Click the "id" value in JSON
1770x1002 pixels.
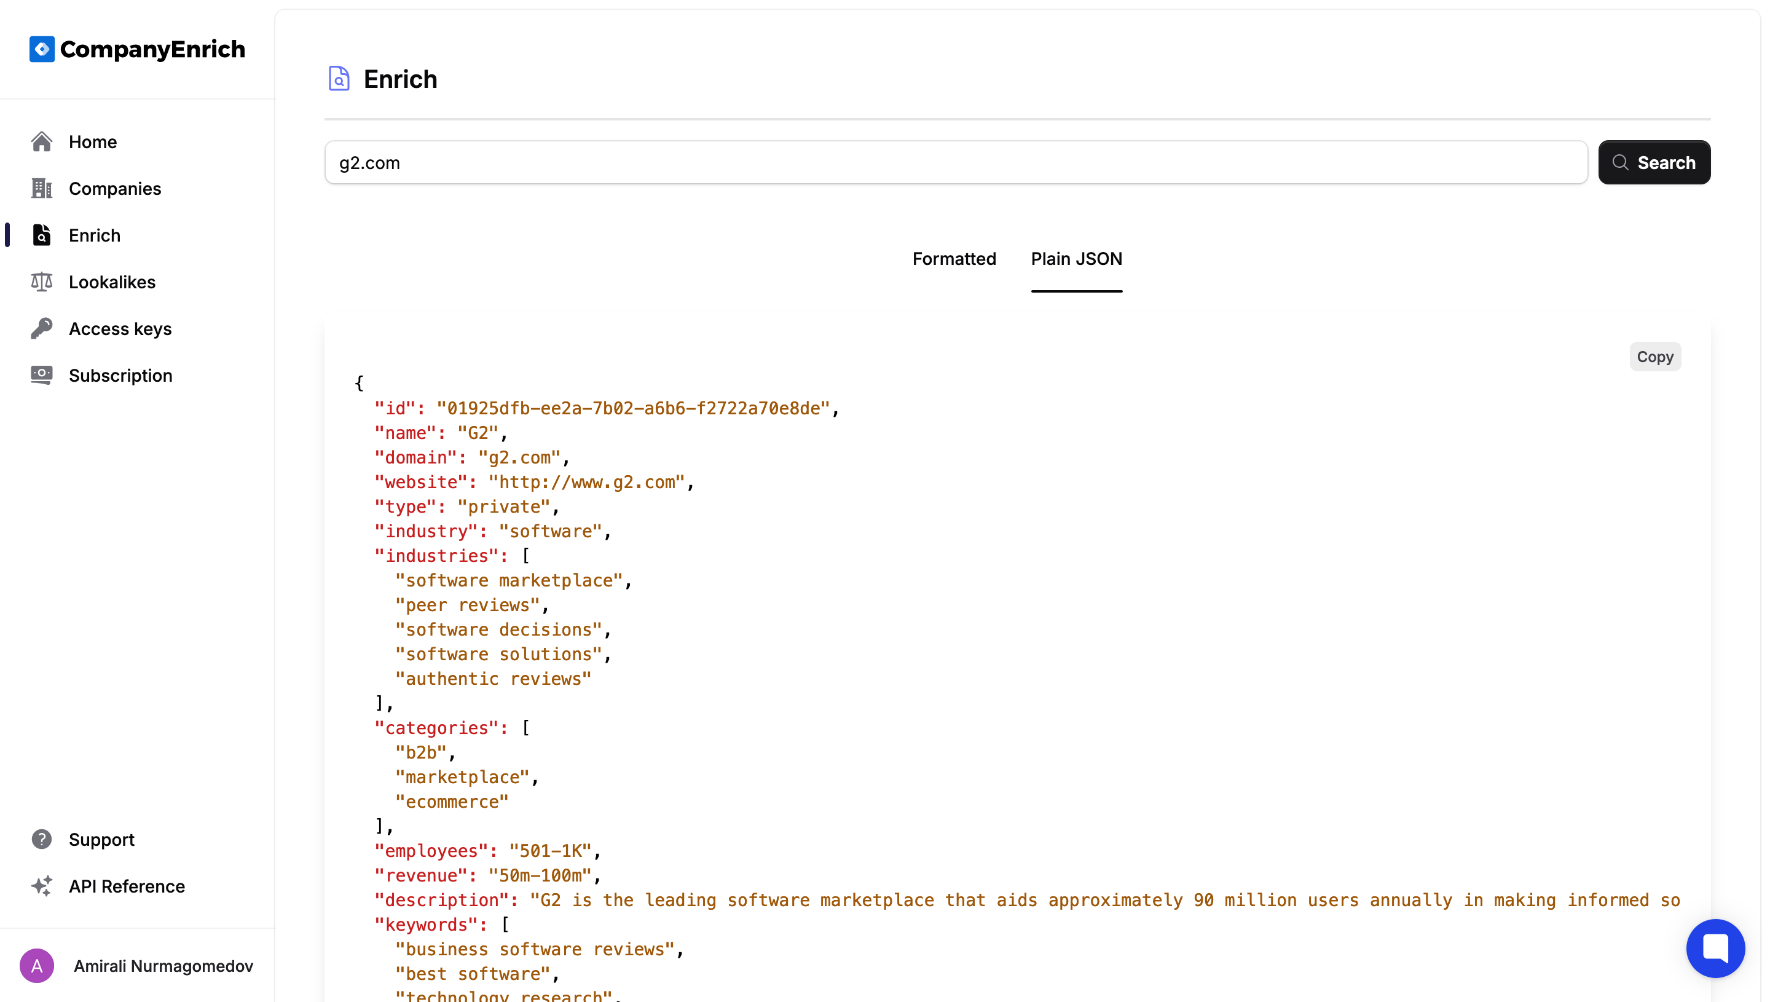click(633, 408)
